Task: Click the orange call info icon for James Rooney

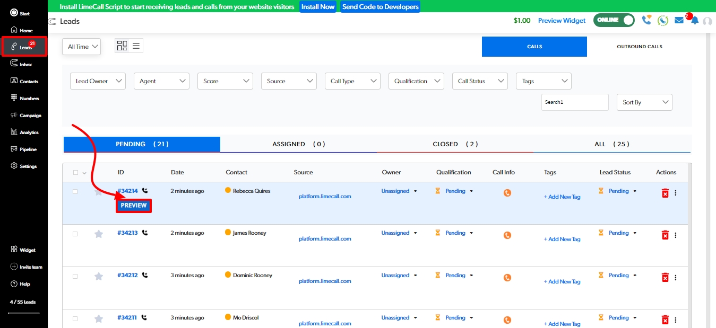Action: 507,235
